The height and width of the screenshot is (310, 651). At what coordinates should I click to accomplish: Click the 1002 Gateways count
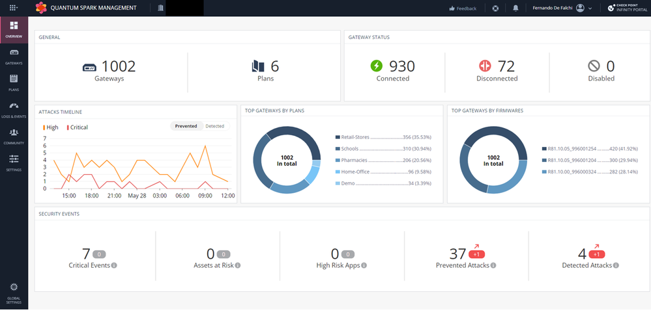pos(119,66)
